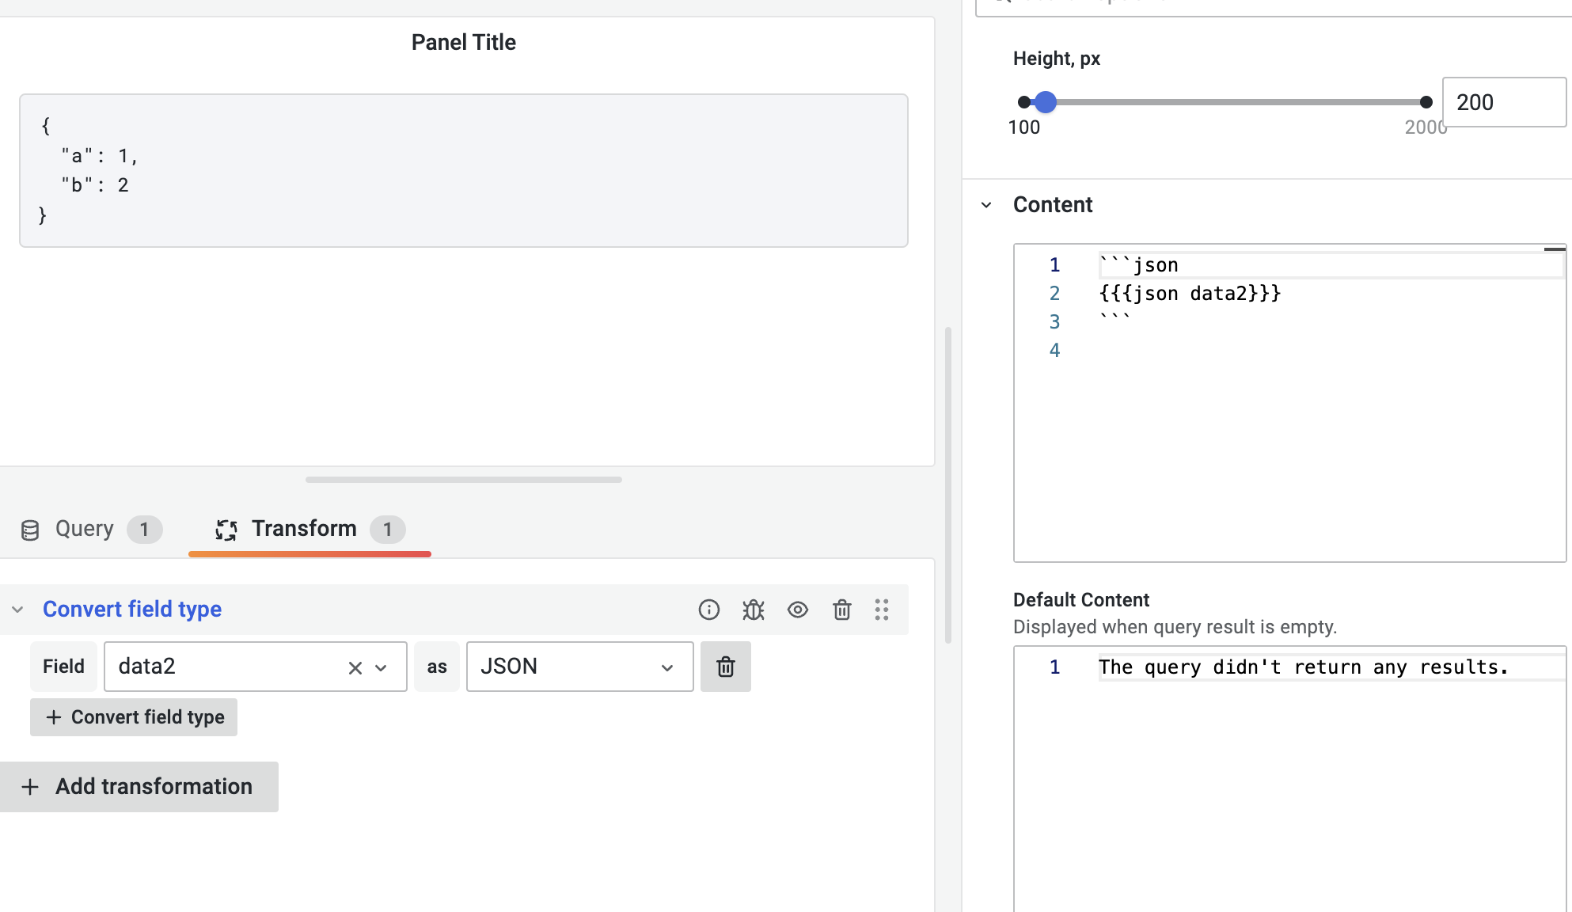Click the reorder dots icon on transformation
The image size is (1572, 912).
tap(885, 609)
